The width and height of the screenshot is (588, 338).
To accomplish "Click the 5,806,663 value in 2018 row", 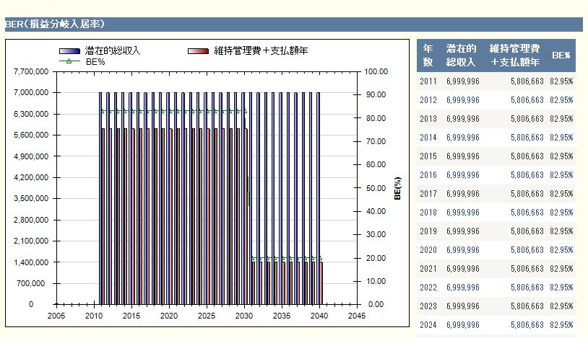I will (x=527, y=213).
